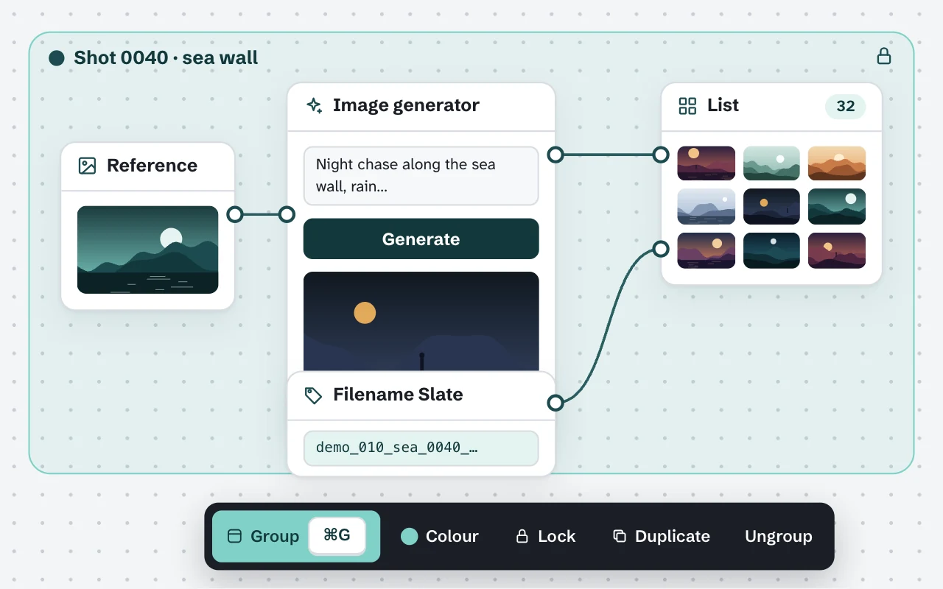The width and height of the screenshot is (943, 589).
Task: Open the Reference teal mountain thumbnail
Action: 147,250
